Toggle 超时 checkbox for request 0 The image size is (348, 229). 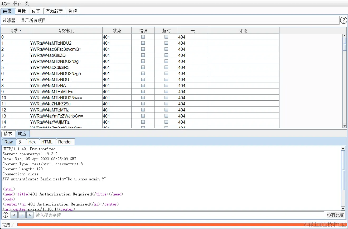pyautogui.click(x=166, y=37)
